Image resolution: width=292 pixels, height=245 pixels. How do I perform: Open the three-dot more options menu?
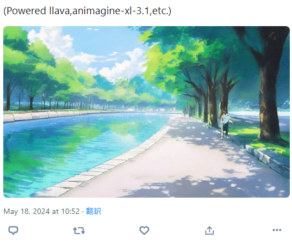277,230
